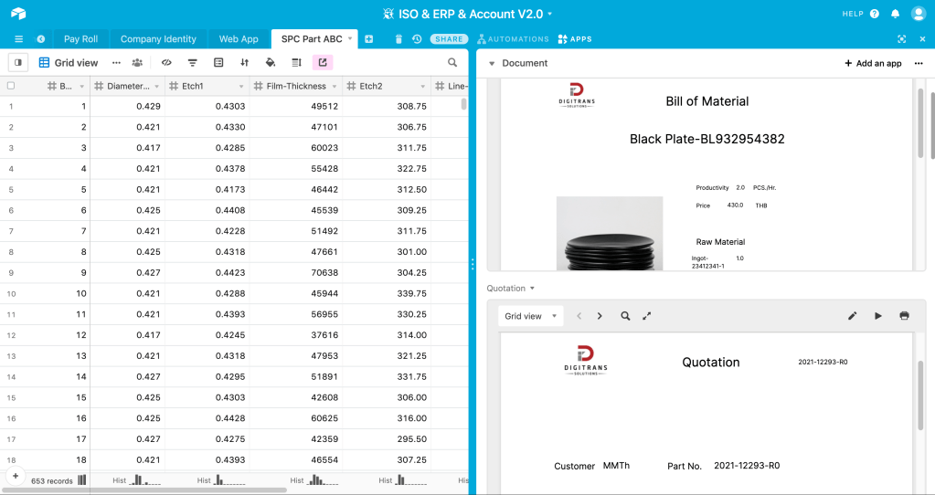Edit the Quotation with the pencil icon
The height and width of the screenshot is (495, 935).
pos(852,316)
